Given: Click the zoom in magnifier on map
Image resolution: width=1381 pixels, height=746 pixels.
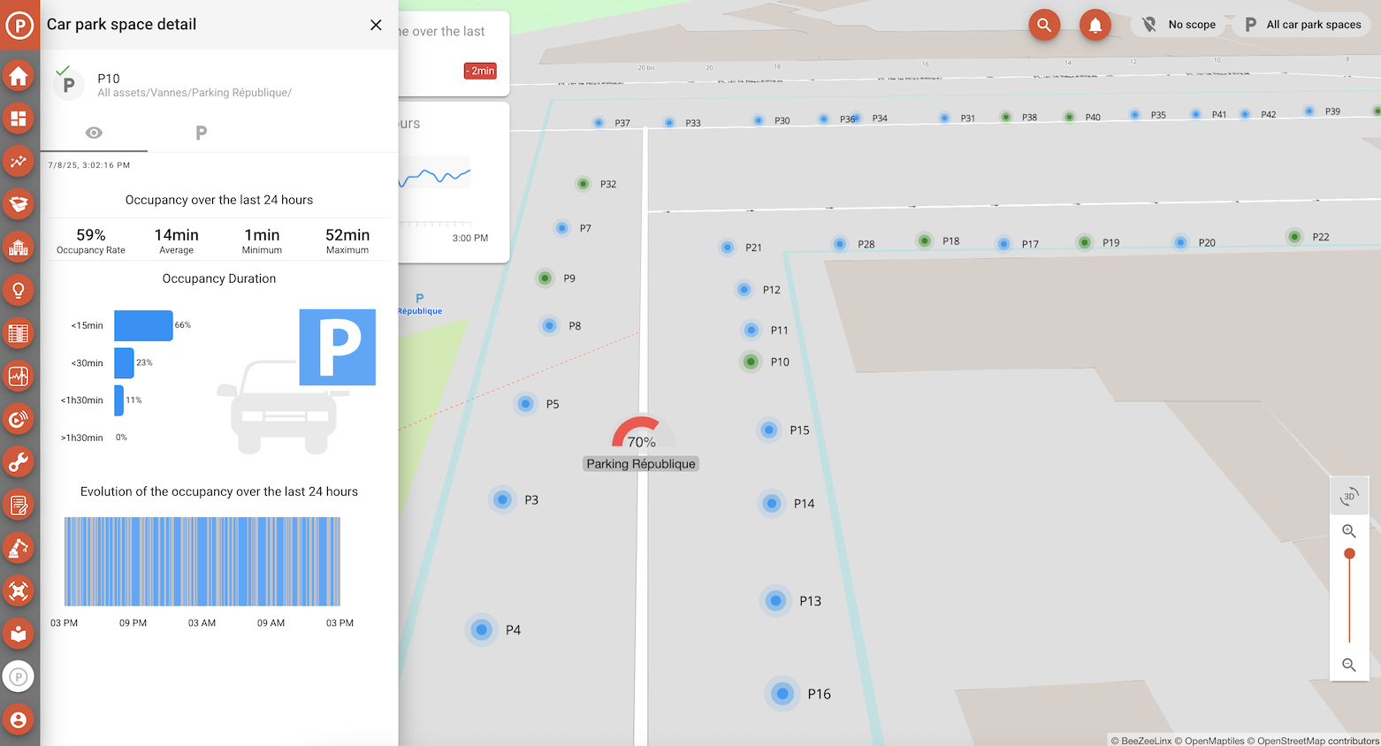Looking at the screenshot, I should point(1348,531).
